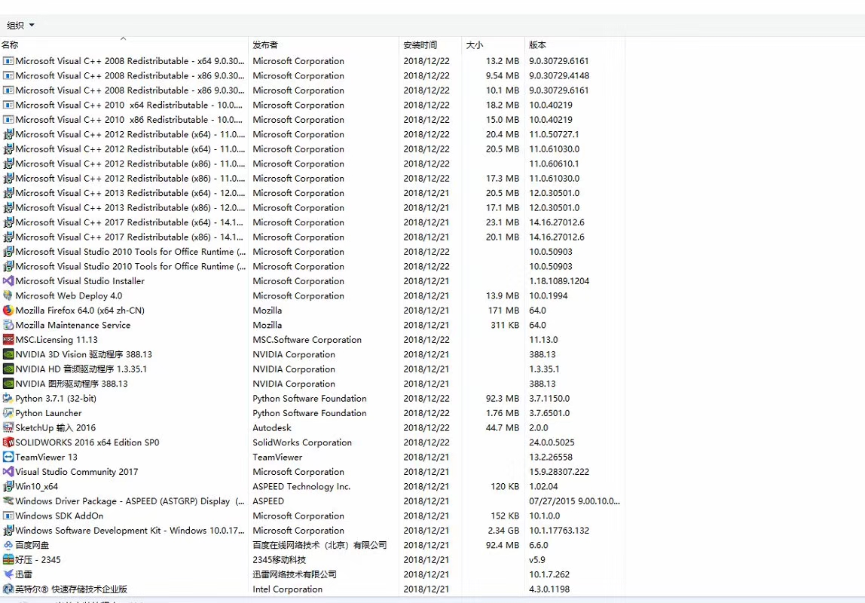Select Microsoft Web Deploy 4.0 entry
The height and width of the screenshot is (603, 865).
pyautogui.click(x=69, y=296)
